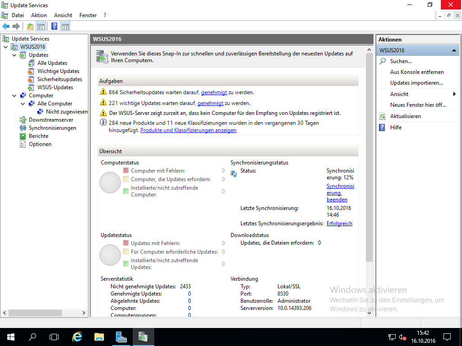Screen dimensions: 462x346
Task: Click the Sicherheitsupdates icon
Action: [31, 79]
